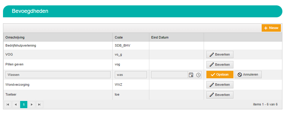The height and width of the screenshot is (115, 286).
Task: Cancel editing with Annuleren
Action: (x=248, y=75)
